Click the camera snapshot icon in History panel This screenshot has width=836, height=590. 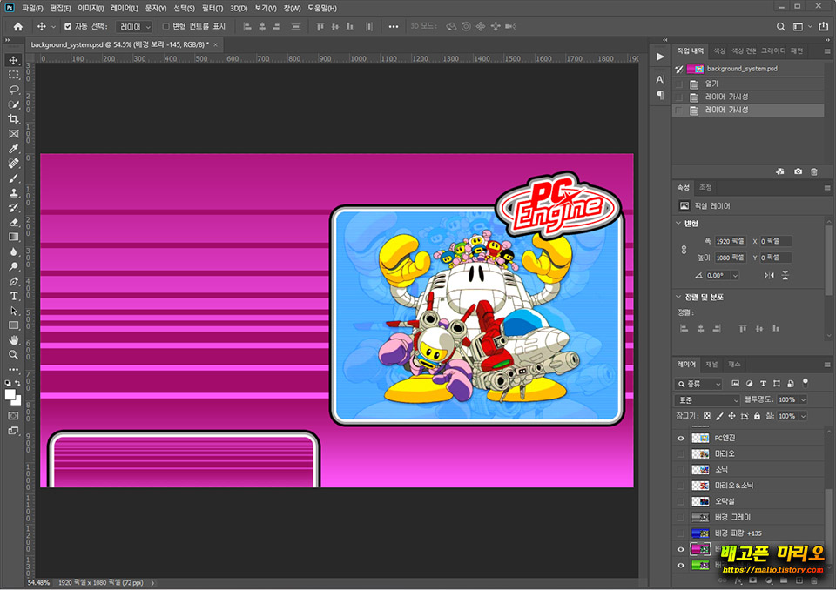tap(798, 172)
